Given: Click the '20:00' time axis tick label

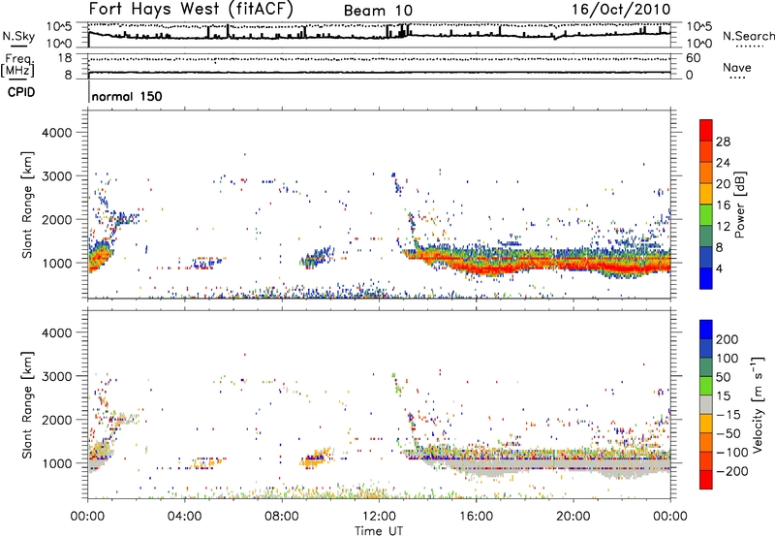Looking at the screenshot, I should click(x=573, y=517).
